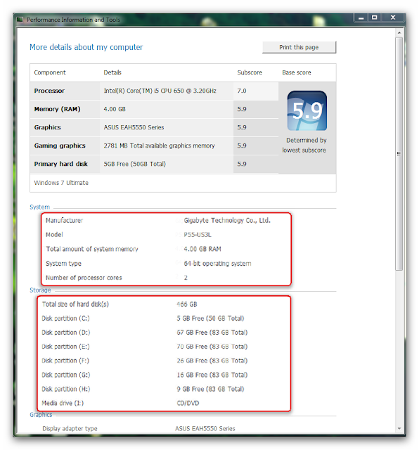Click the 'P55-US3L' model value
This screenshot has height=450, width=419.
pyautogui.click(x=198, y=235)
